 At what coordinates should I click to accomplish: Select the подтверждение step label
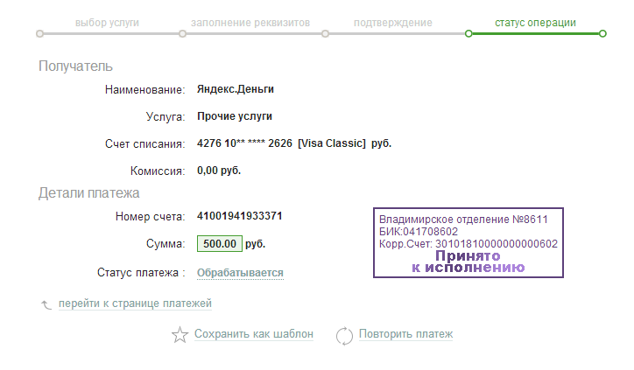tap(393, 23)
